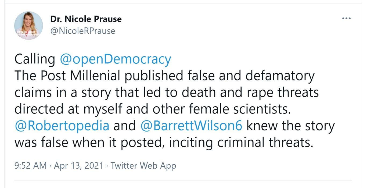Click the 9:52 AM timestamp
The height and width of the screenshot is (188, 367).
coord(30,165)
